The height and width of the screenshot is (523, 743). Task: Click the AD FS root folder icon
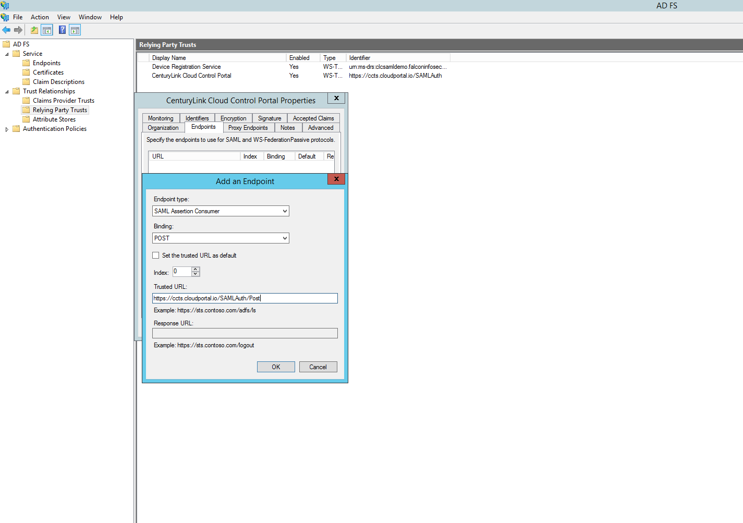[x=6, y=44]
